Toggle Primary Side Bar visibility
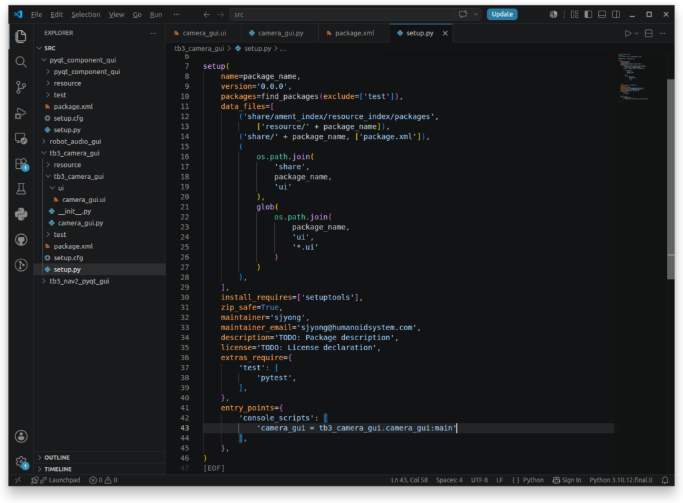The height and width of the screenshot is (503, 683). click(588, 15)
